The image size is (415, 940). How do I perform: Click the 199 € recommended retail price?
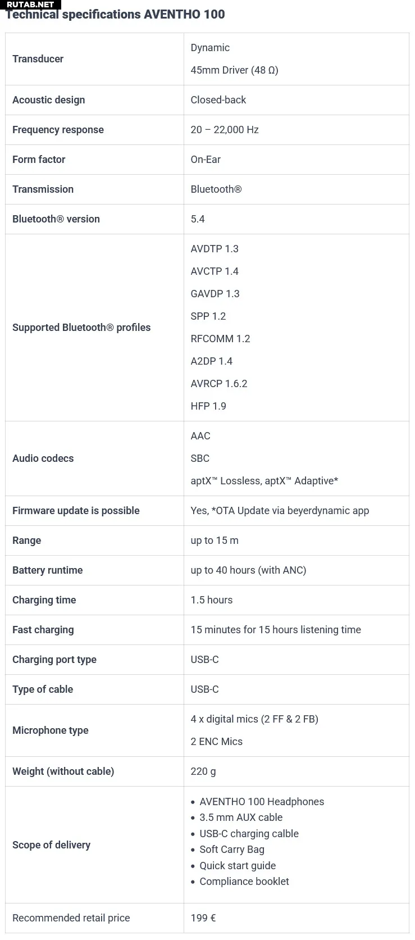pos(203,918)
